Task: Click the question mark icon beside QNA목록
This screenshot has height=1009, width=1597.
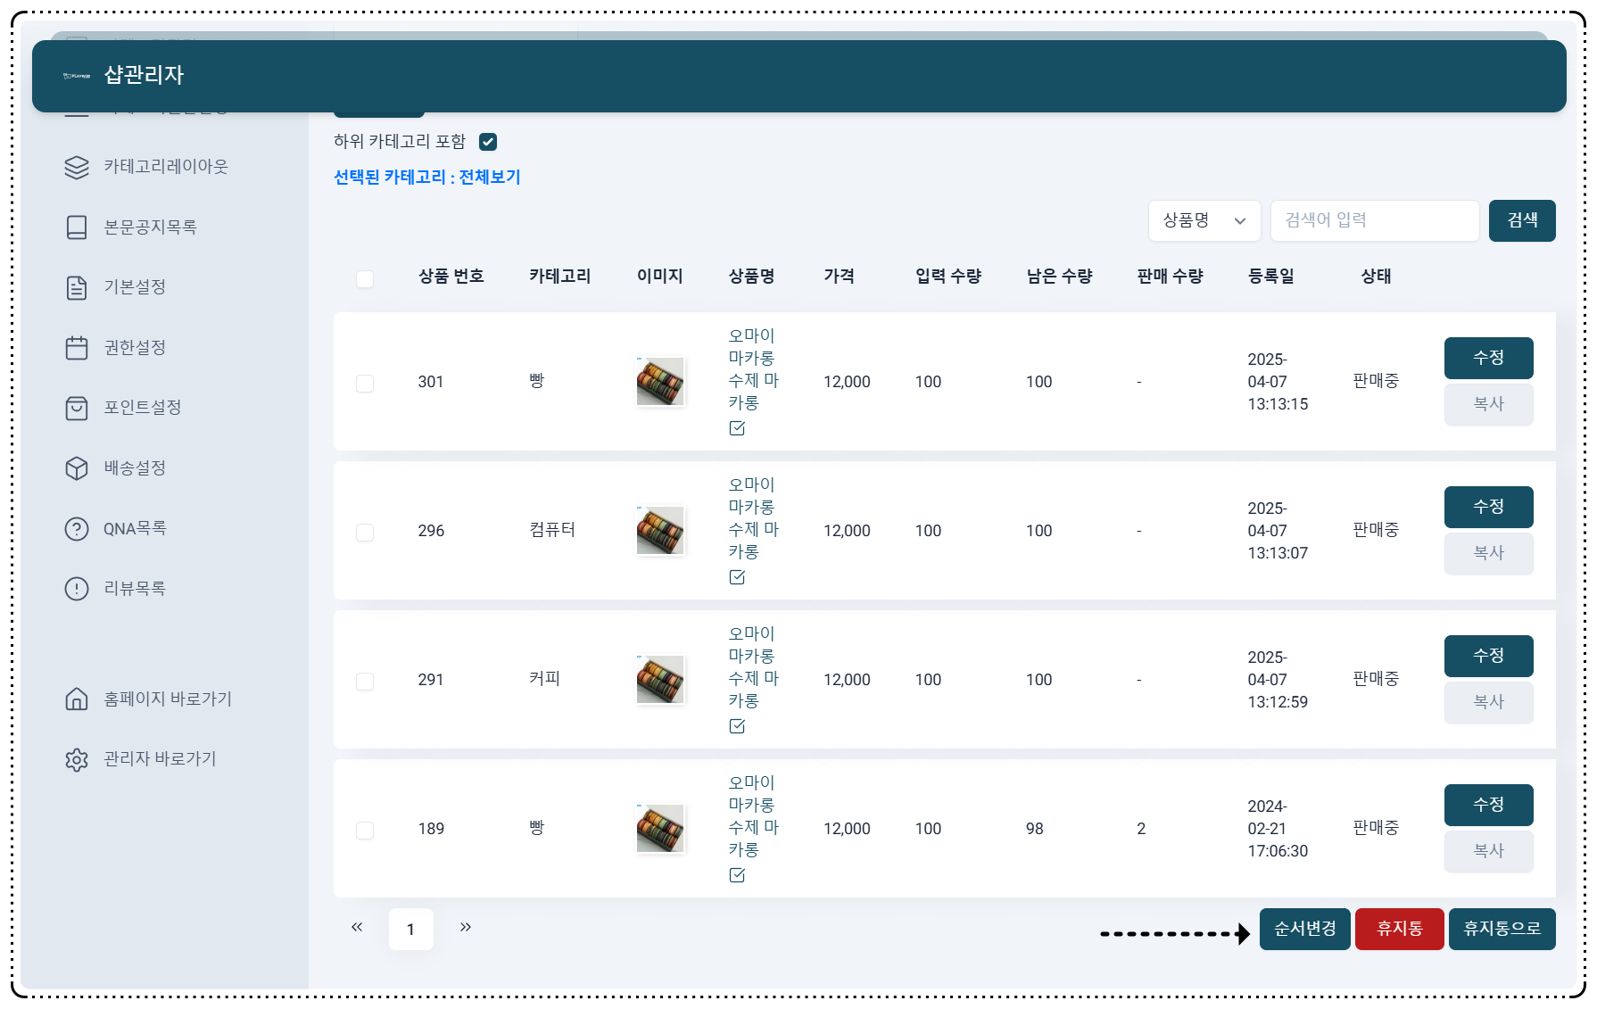Action: pyautogui.click(x=77, y=529)
